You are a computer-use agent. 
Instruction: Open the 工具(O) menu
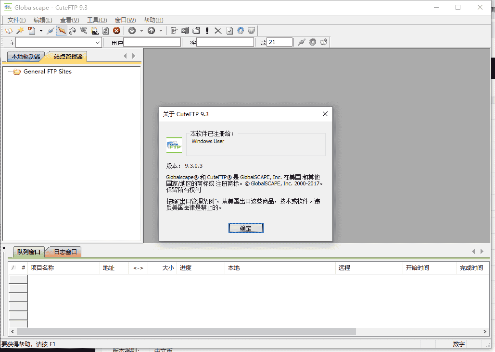[x=97, y=20]
